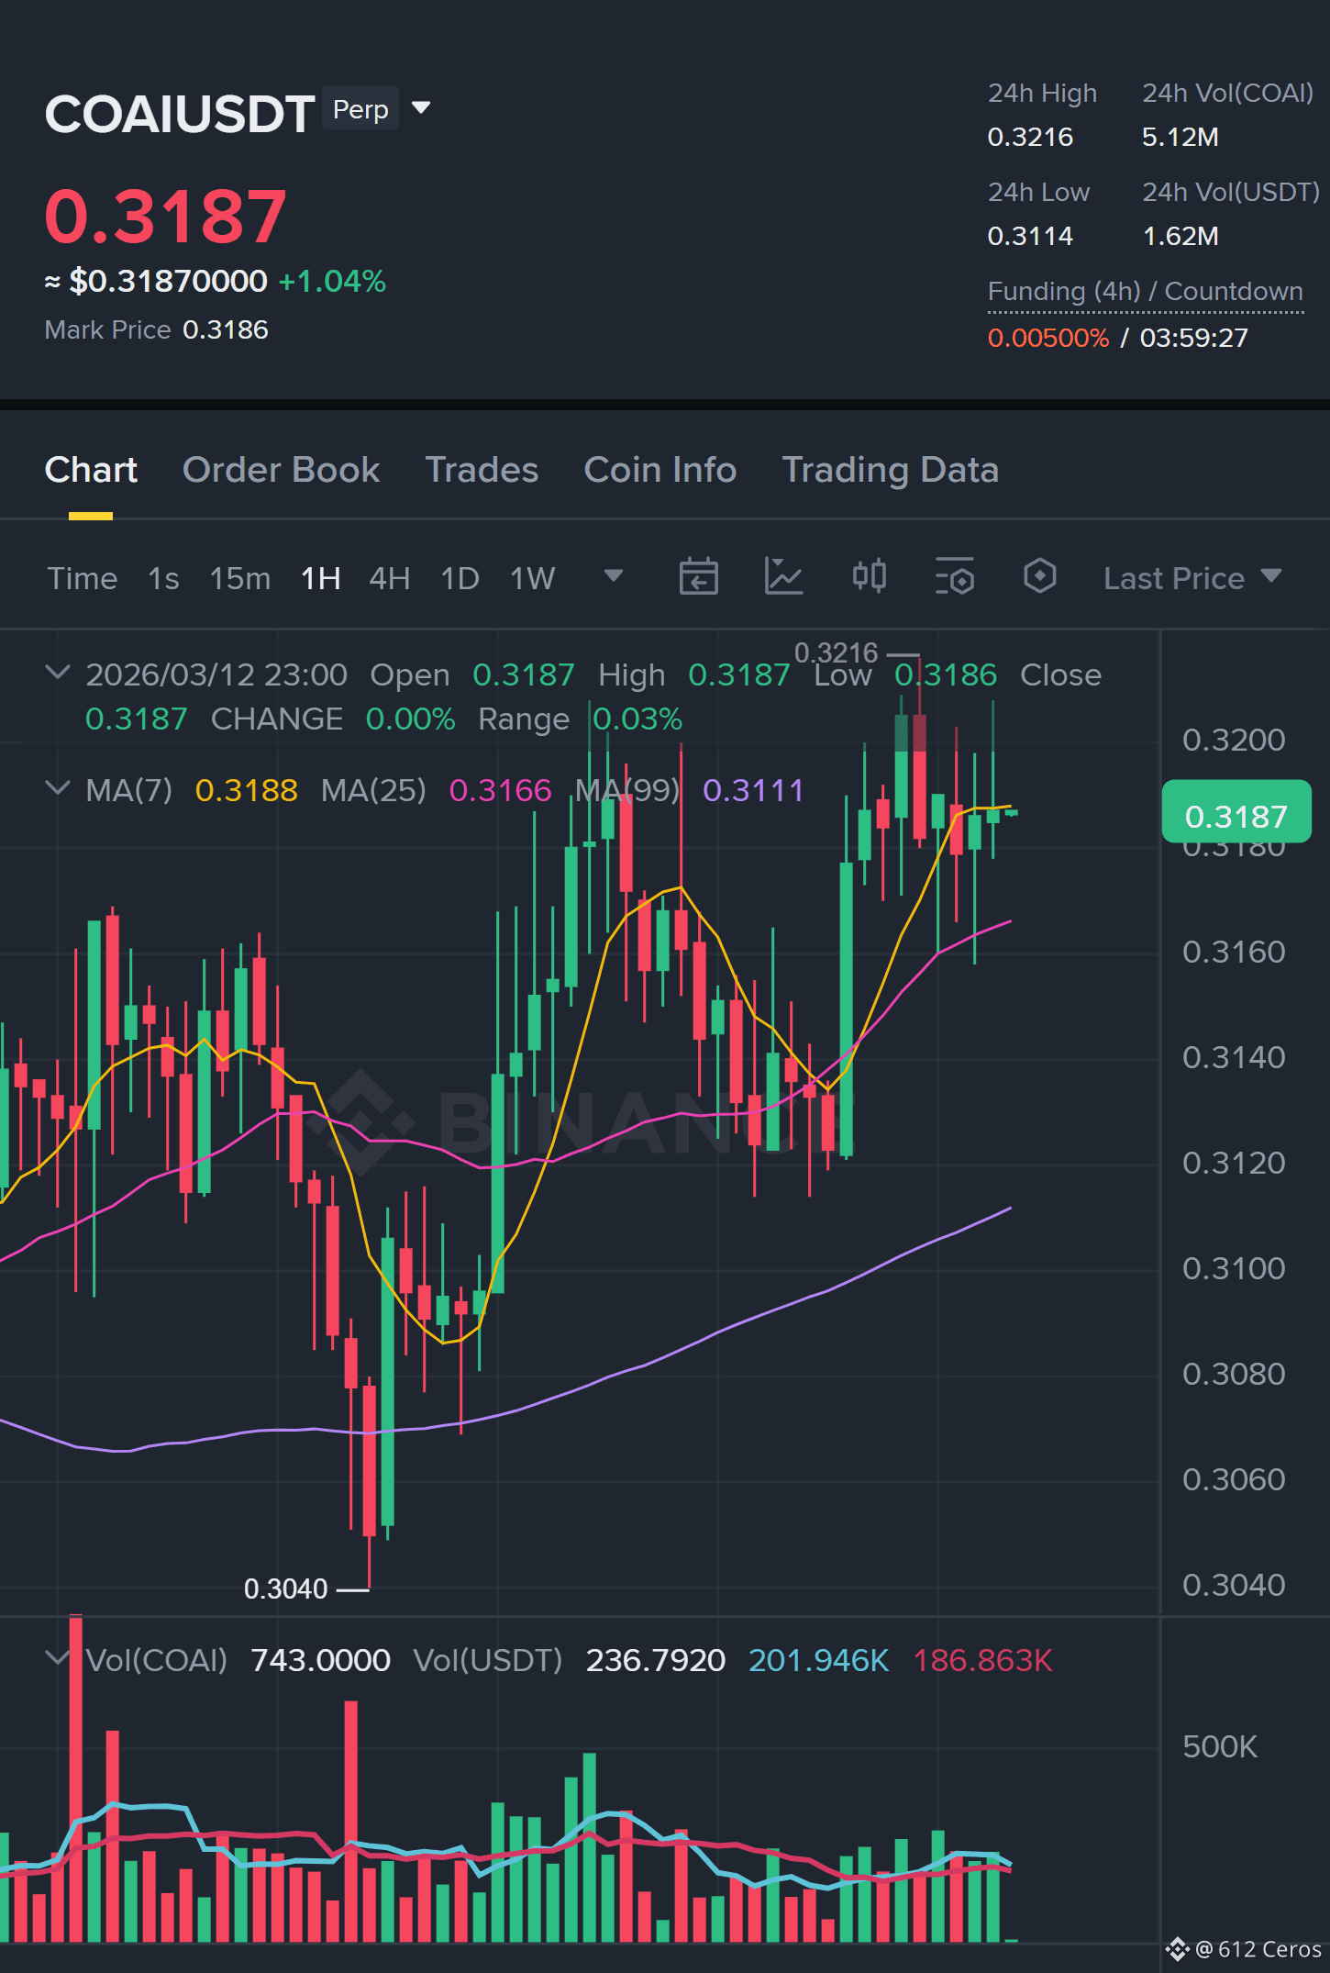The width and height of the screenshot is (1330, 1973).
Task: Click Funding (4h) / Countdown label
Action: coord(1145,291)
